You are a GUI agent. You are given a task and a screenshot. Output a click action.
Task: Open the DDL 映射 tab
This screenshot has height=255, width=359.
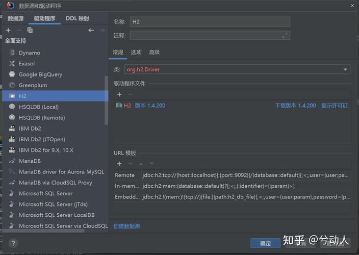pos(78,18)
